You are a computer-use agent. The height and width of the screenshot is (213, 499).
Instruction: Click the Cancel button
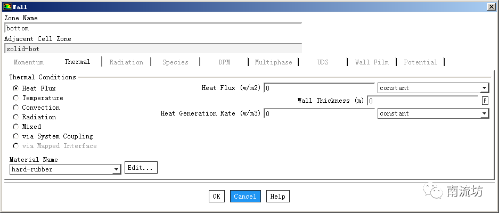click(x=245, y=196)
